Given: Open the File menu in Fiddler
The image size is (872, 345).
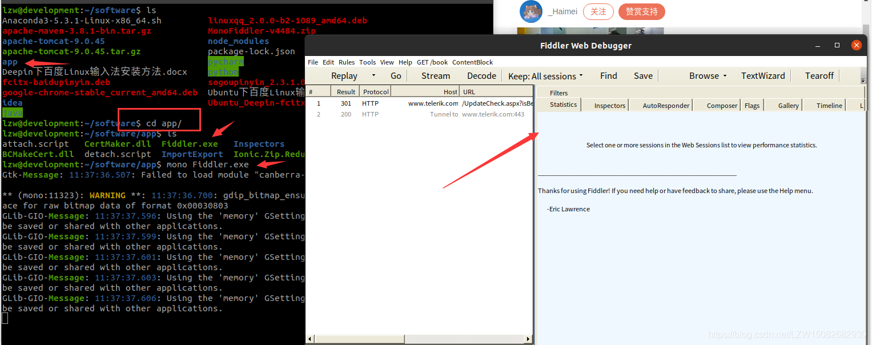Looking at the screenshot, I should click(313, 62).
